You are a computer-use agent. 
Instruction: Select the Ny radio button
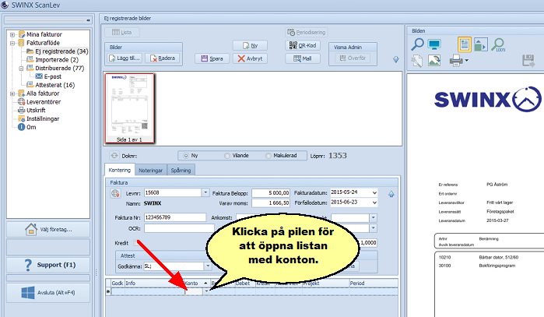186,156
